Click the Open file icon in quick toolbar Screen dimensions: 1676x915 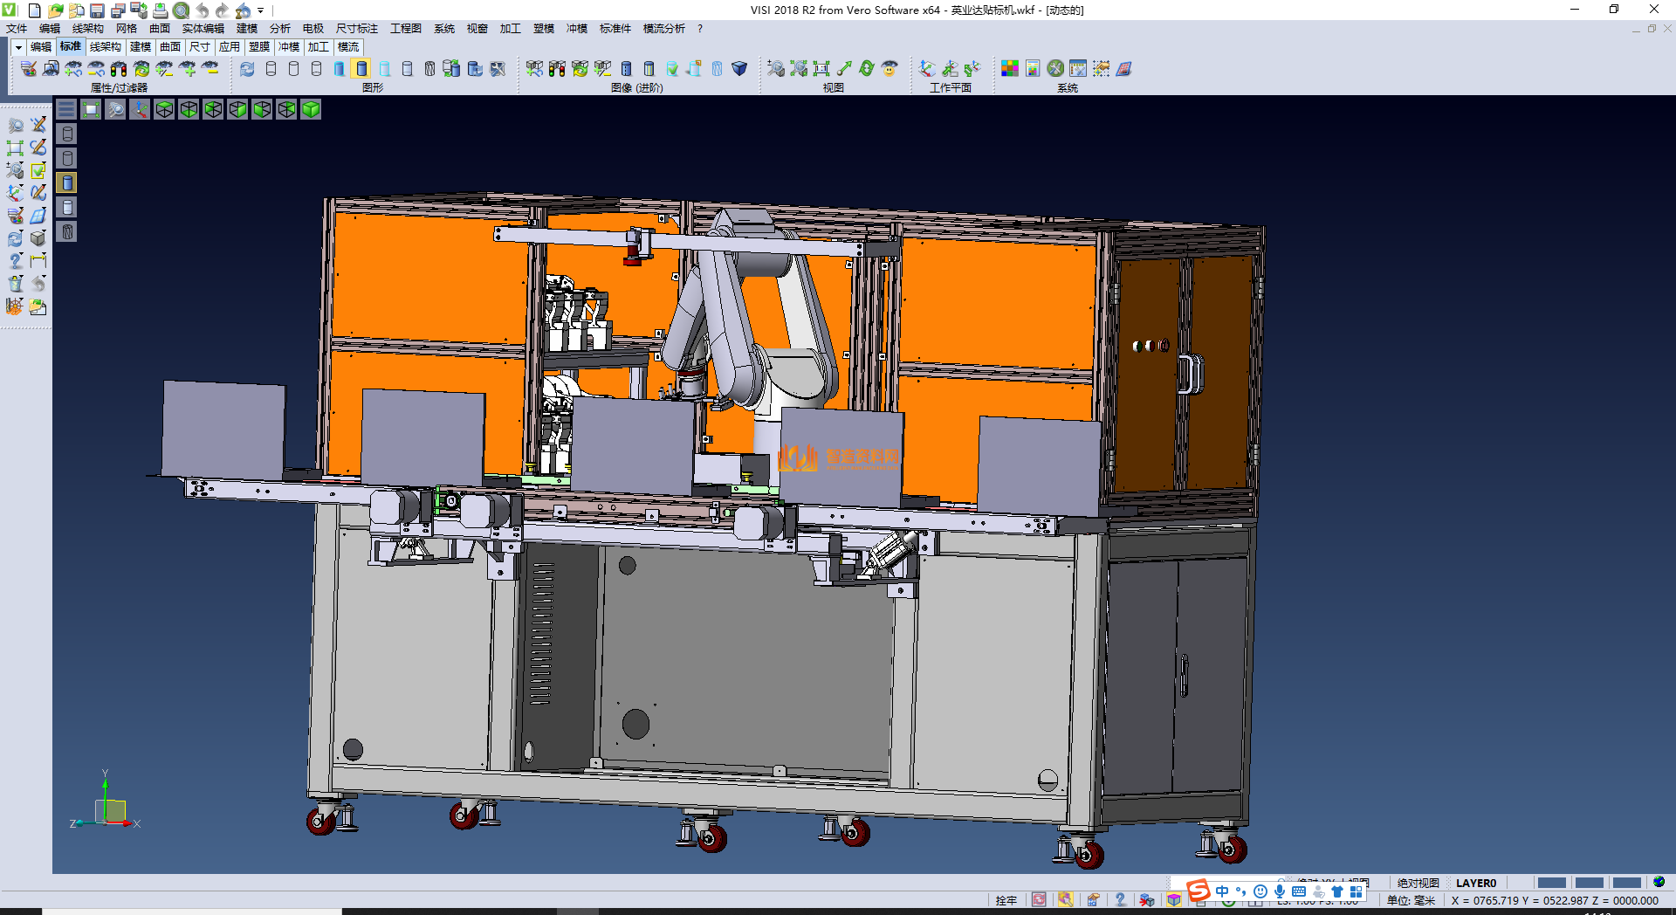55,10
